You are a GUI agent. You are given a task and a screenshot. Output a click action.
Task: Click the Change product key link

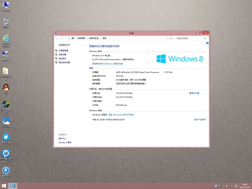(200, 120)
